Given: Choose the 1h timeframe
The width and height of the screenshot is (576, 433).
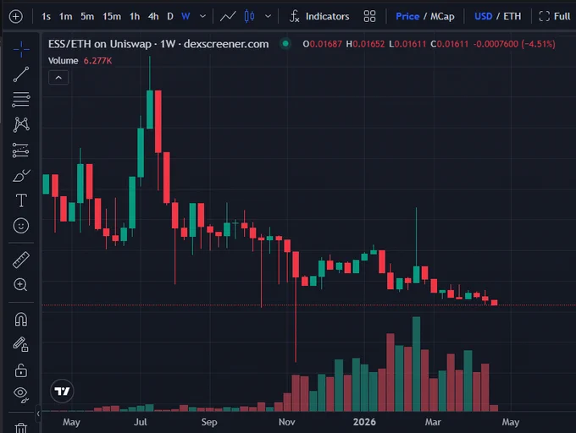Looking at the screenshot, I should [135, 17].
